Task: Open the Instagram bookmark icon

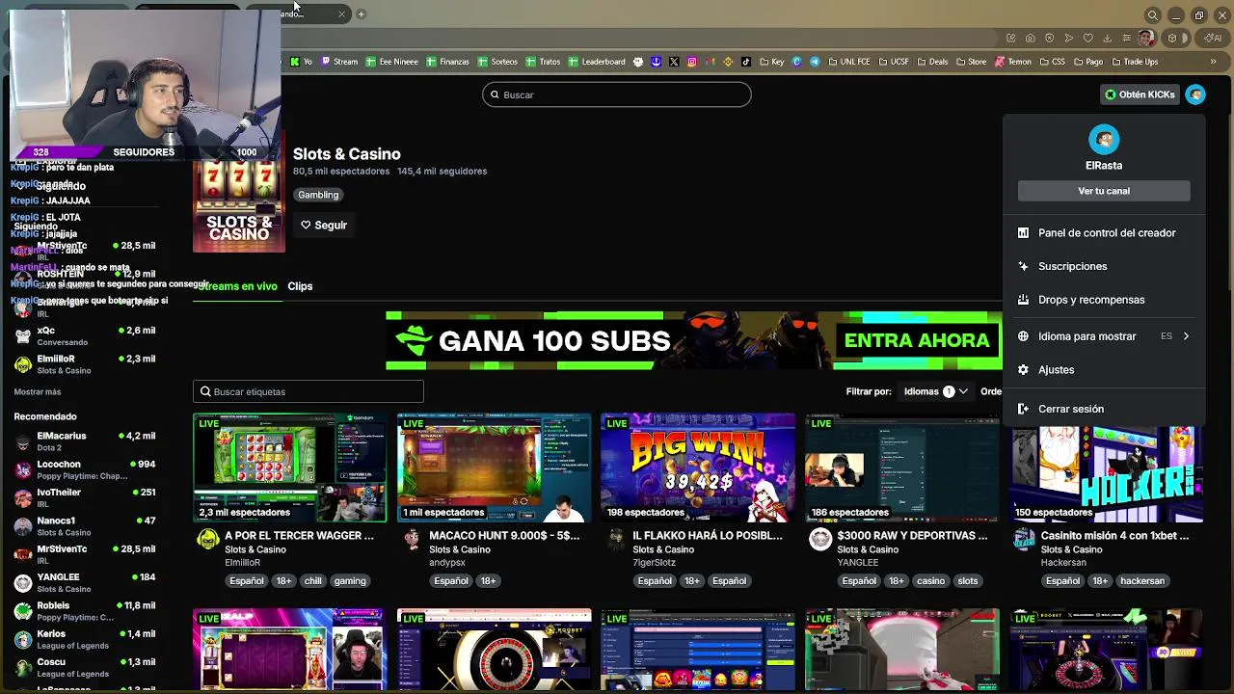Action: click(692, 62)
